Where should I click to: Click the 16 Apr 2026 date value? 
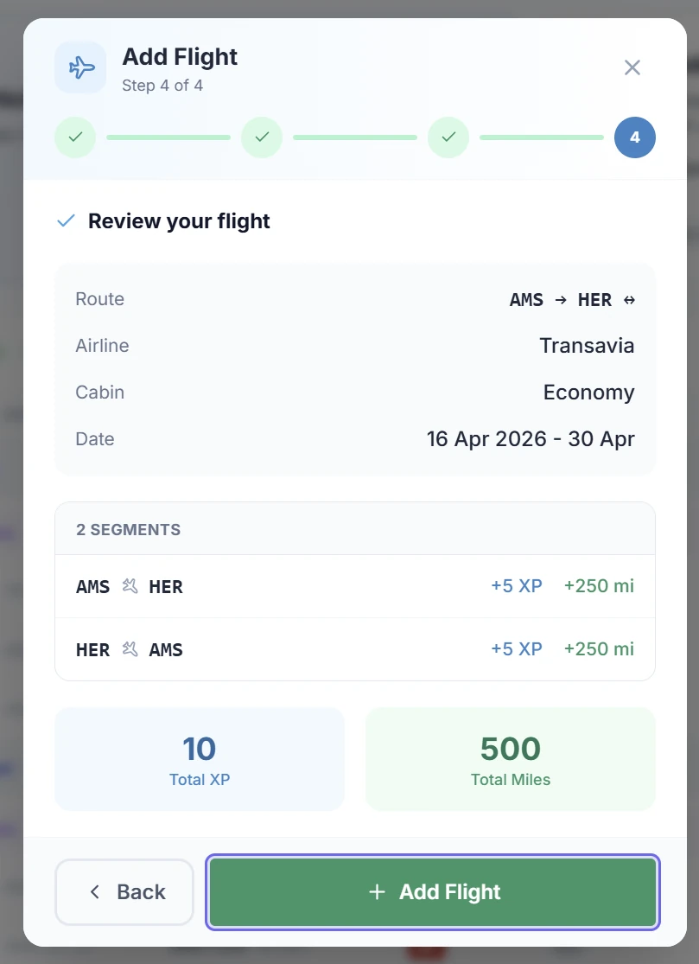tap(530, 438)
